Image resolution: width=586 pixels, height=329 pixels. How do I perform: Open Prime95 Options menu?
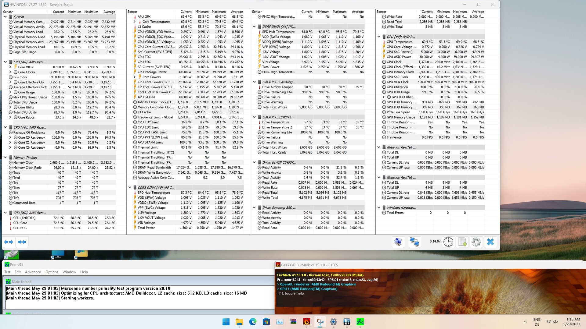(52, 272)
